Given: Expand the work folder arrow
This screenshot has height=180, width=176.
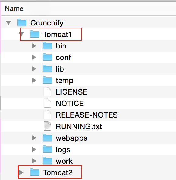Looking at the screenshot, I should coord(34,161).
